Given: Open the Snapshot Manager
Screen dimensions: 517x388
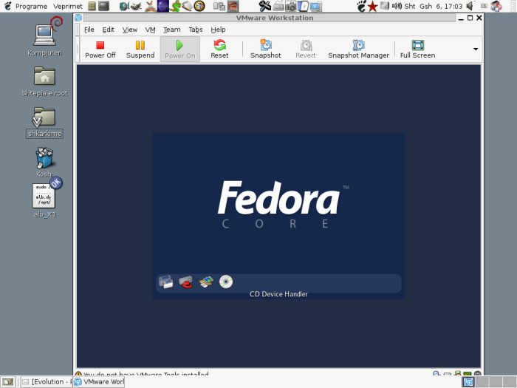Looking at the screenshot, I should [x=359, y=50].
